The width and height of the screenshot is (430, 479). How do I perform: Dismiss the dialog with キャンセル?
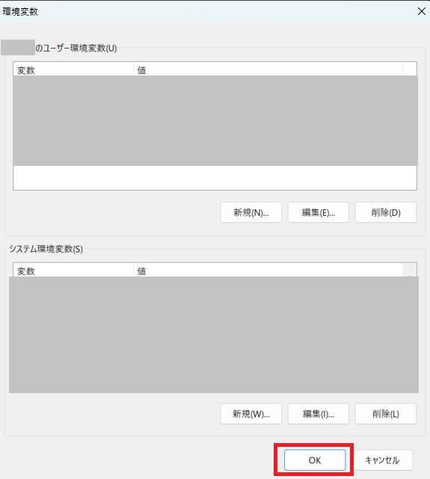tap(382, 460)
